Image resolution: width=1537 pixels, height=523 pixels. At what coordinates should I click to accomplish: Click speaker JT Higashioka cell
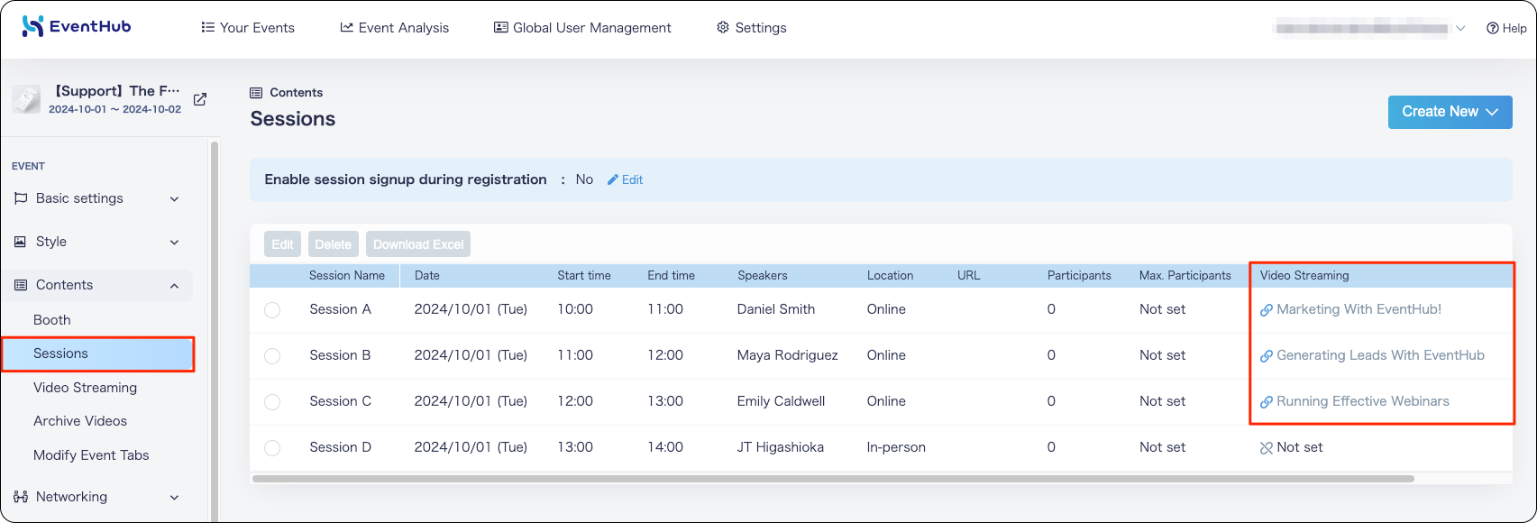pos(781,447)
